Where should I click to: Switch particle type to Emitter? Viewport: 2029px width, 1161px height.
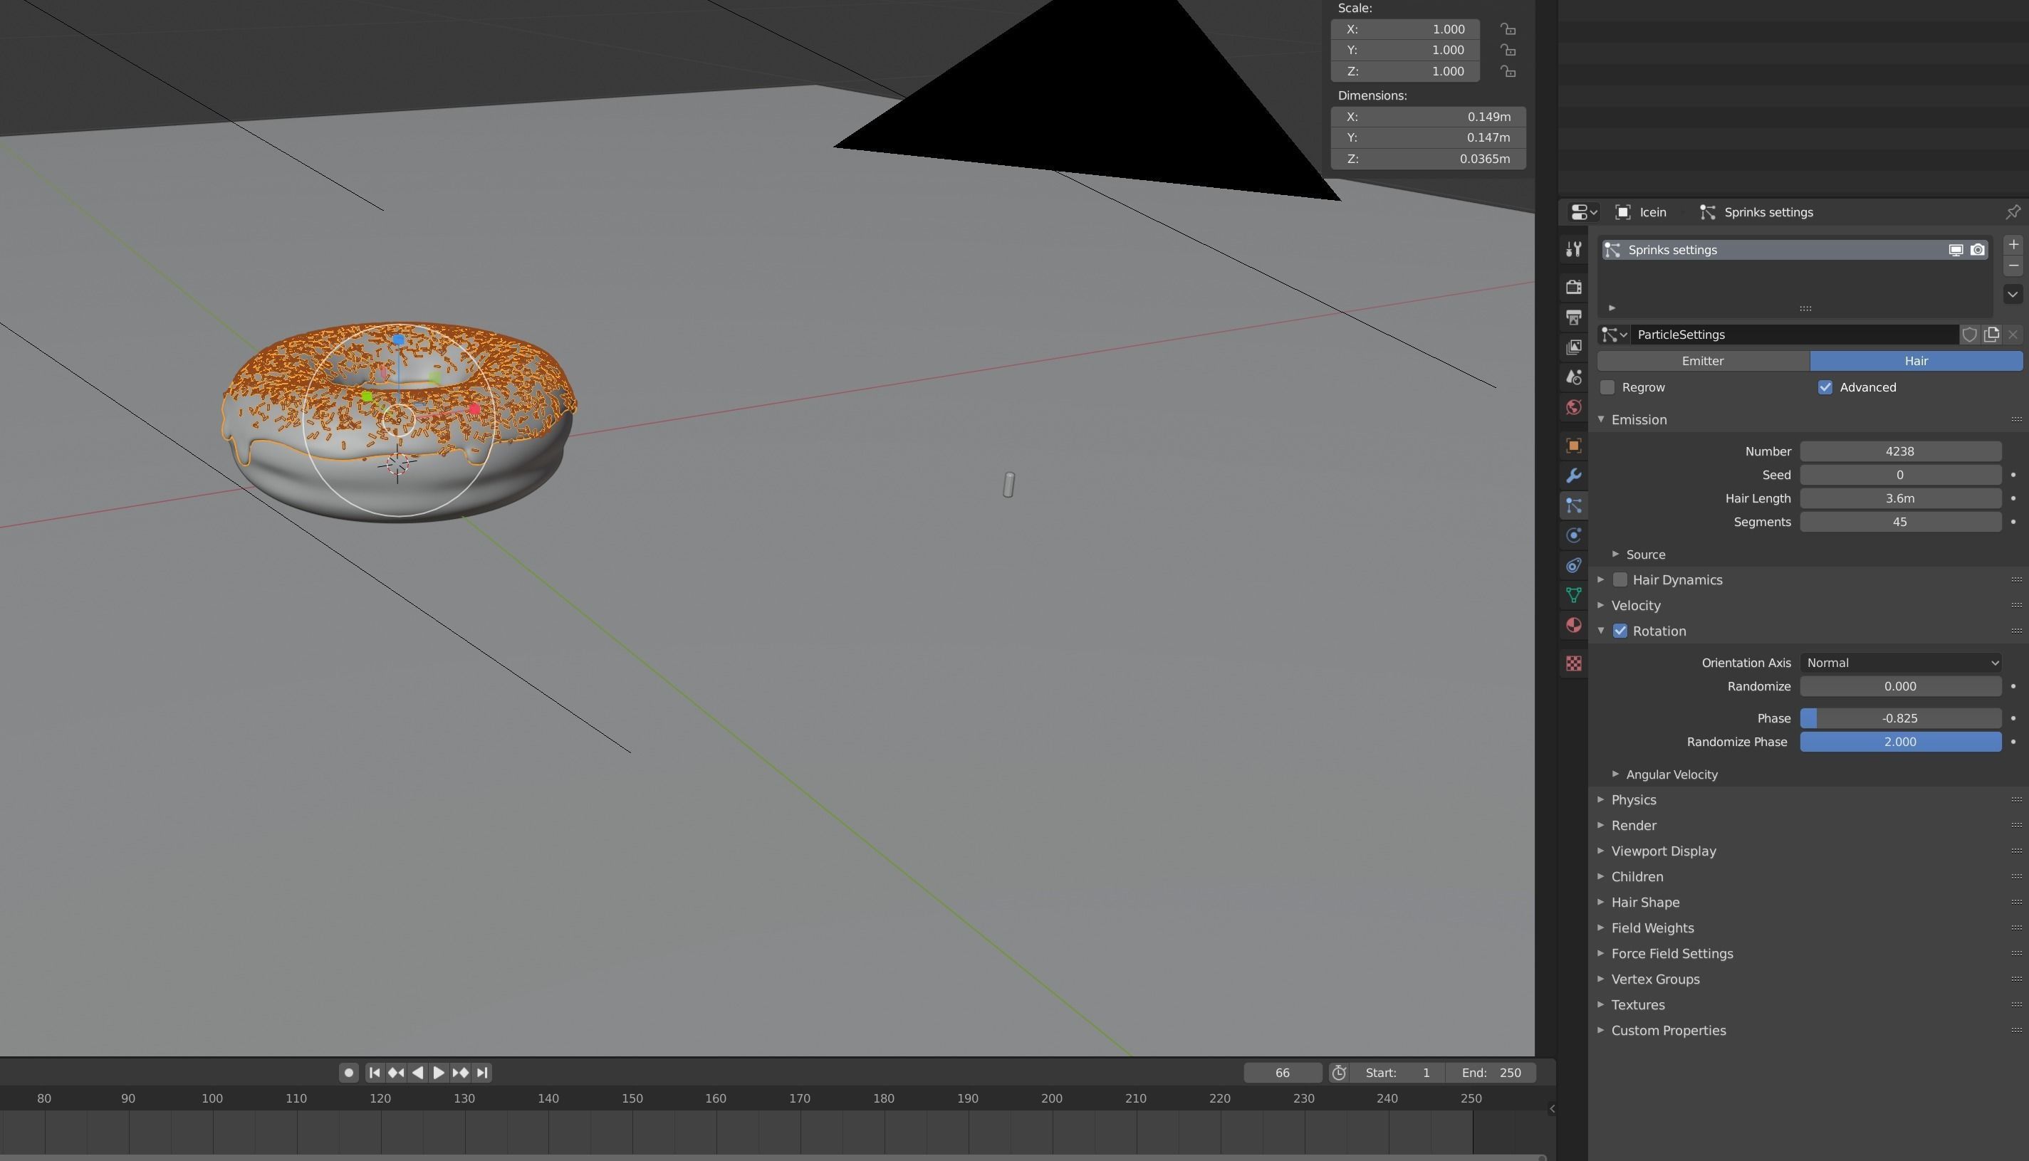pyautogui.click(x=1703, y=360)
